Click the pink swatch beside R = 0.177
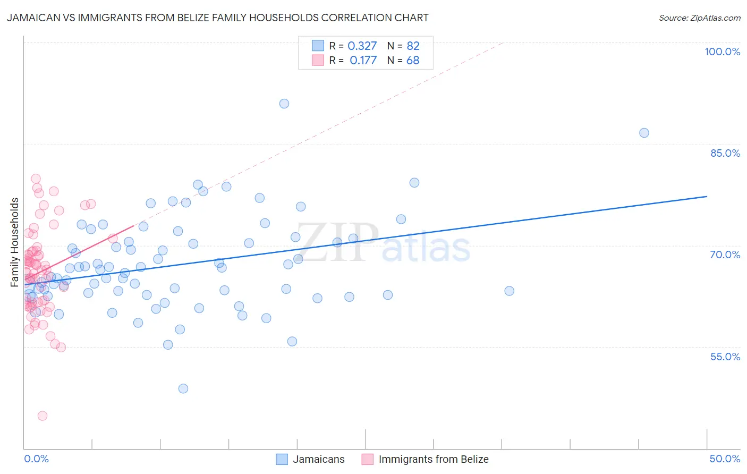This screenshot has width=747, height=474. click(x=318, y=60)
